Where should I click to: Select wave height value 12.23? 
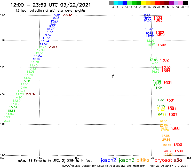pyautogui.click(x=42, y=47)
